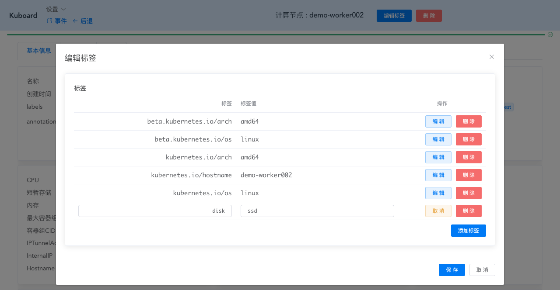
Task: Switch to the 基本信息 tab
Action: pos(39,51)
